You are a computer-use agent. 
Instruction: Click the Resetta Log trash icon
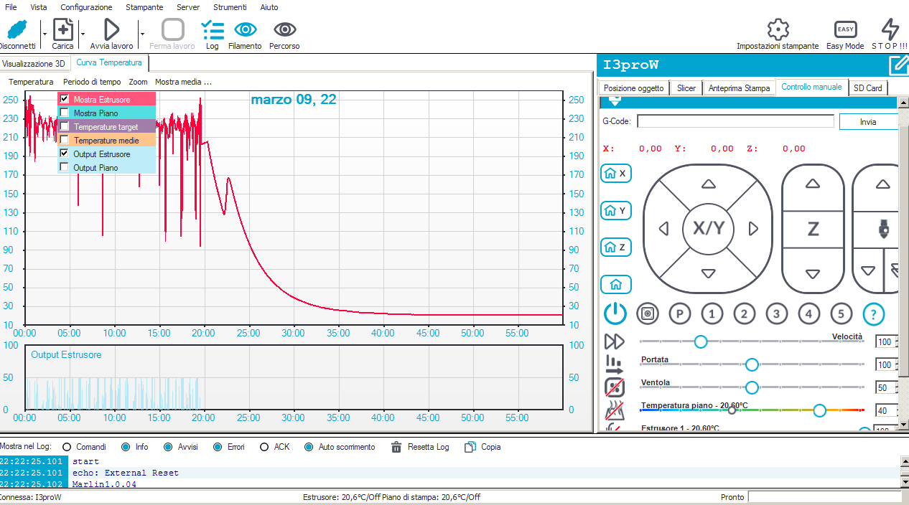[396, 447]
